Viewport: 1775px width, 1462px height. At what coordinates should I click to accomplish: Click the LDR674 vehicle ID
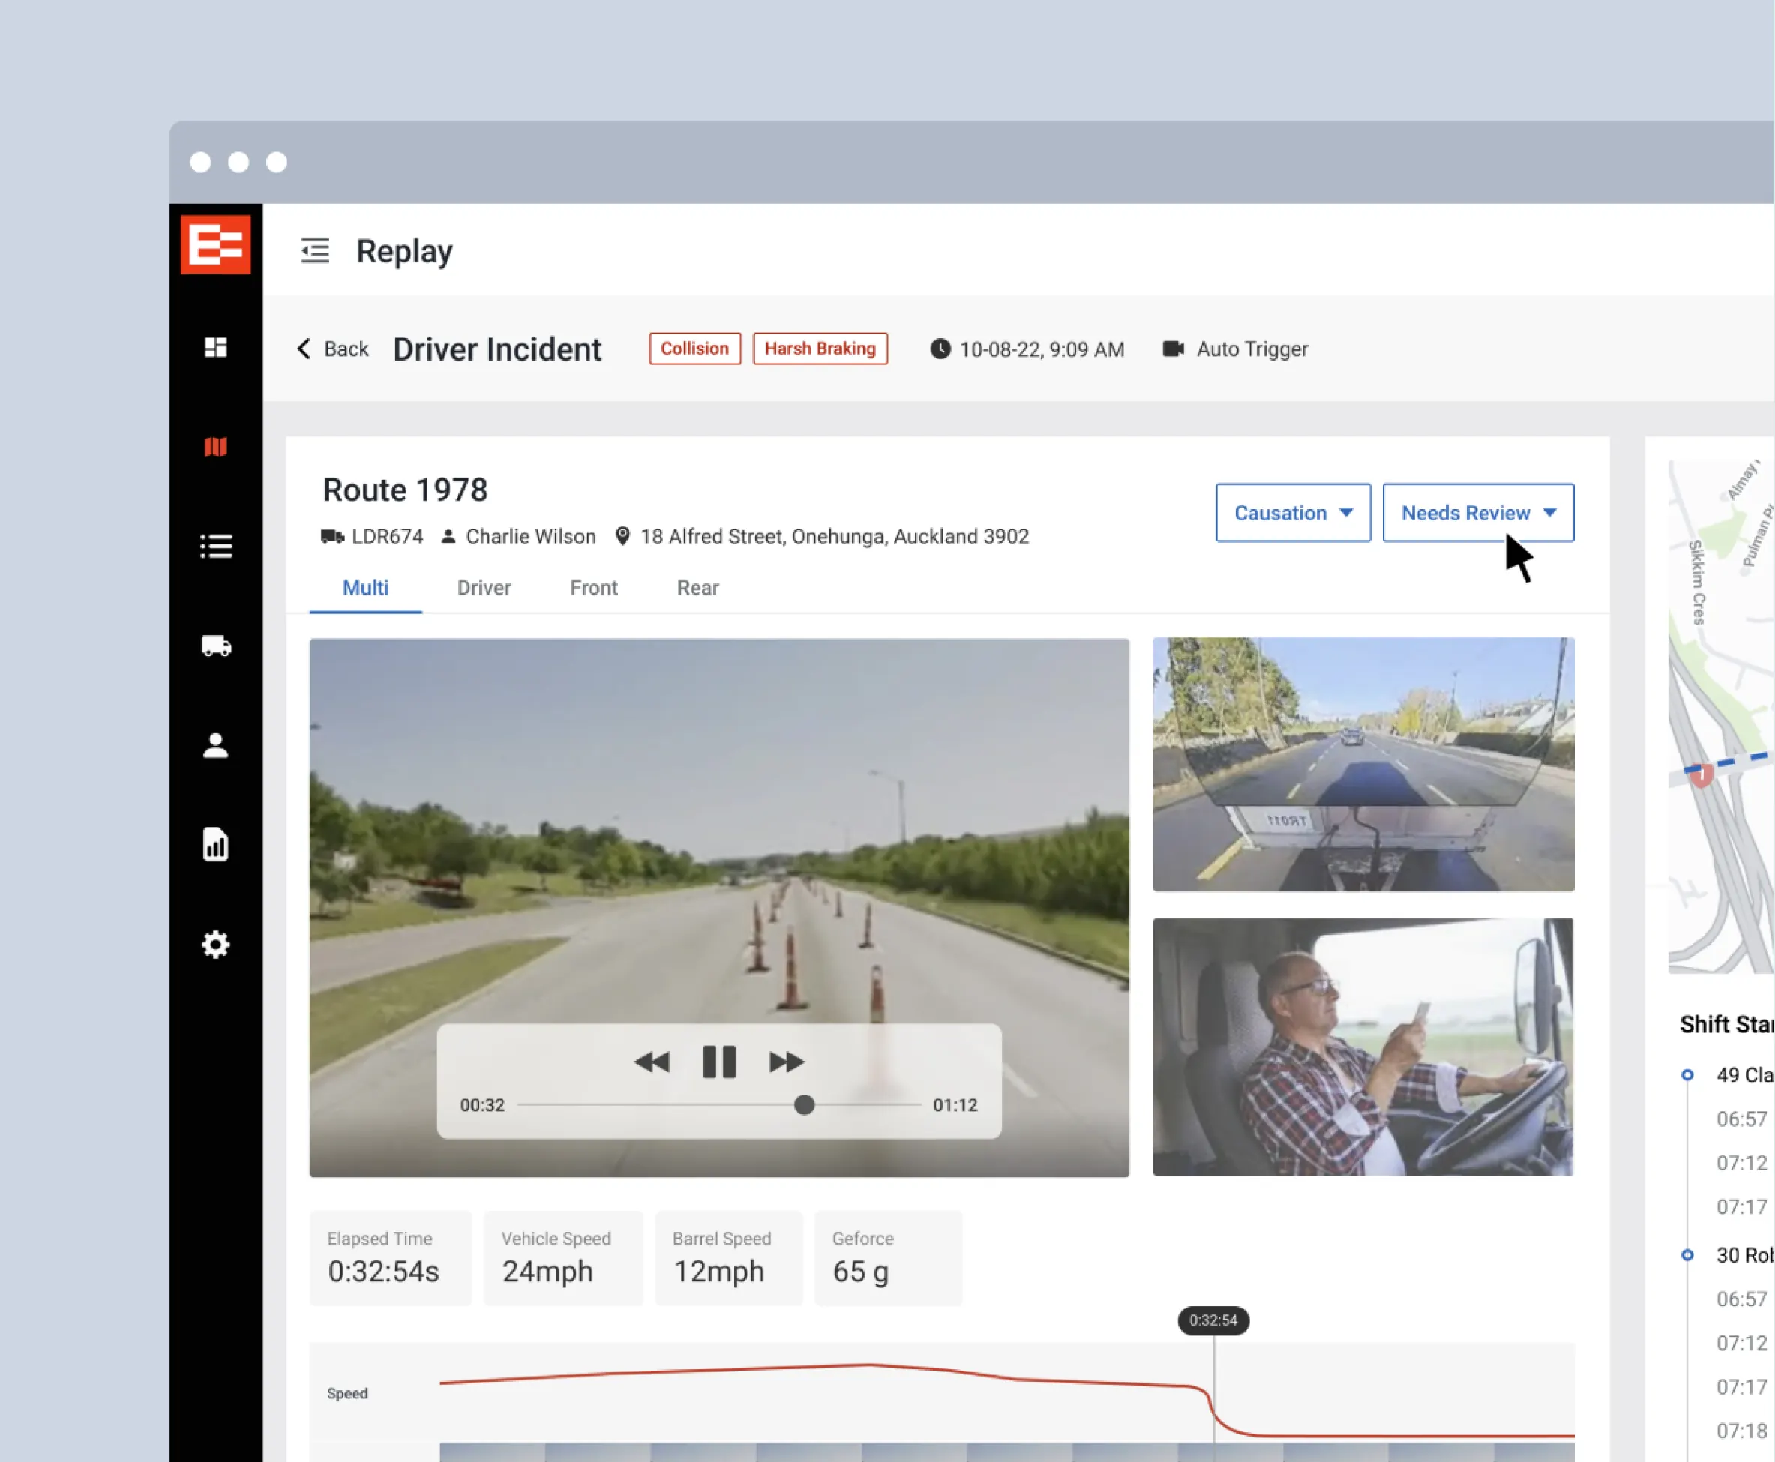[388, 537]
